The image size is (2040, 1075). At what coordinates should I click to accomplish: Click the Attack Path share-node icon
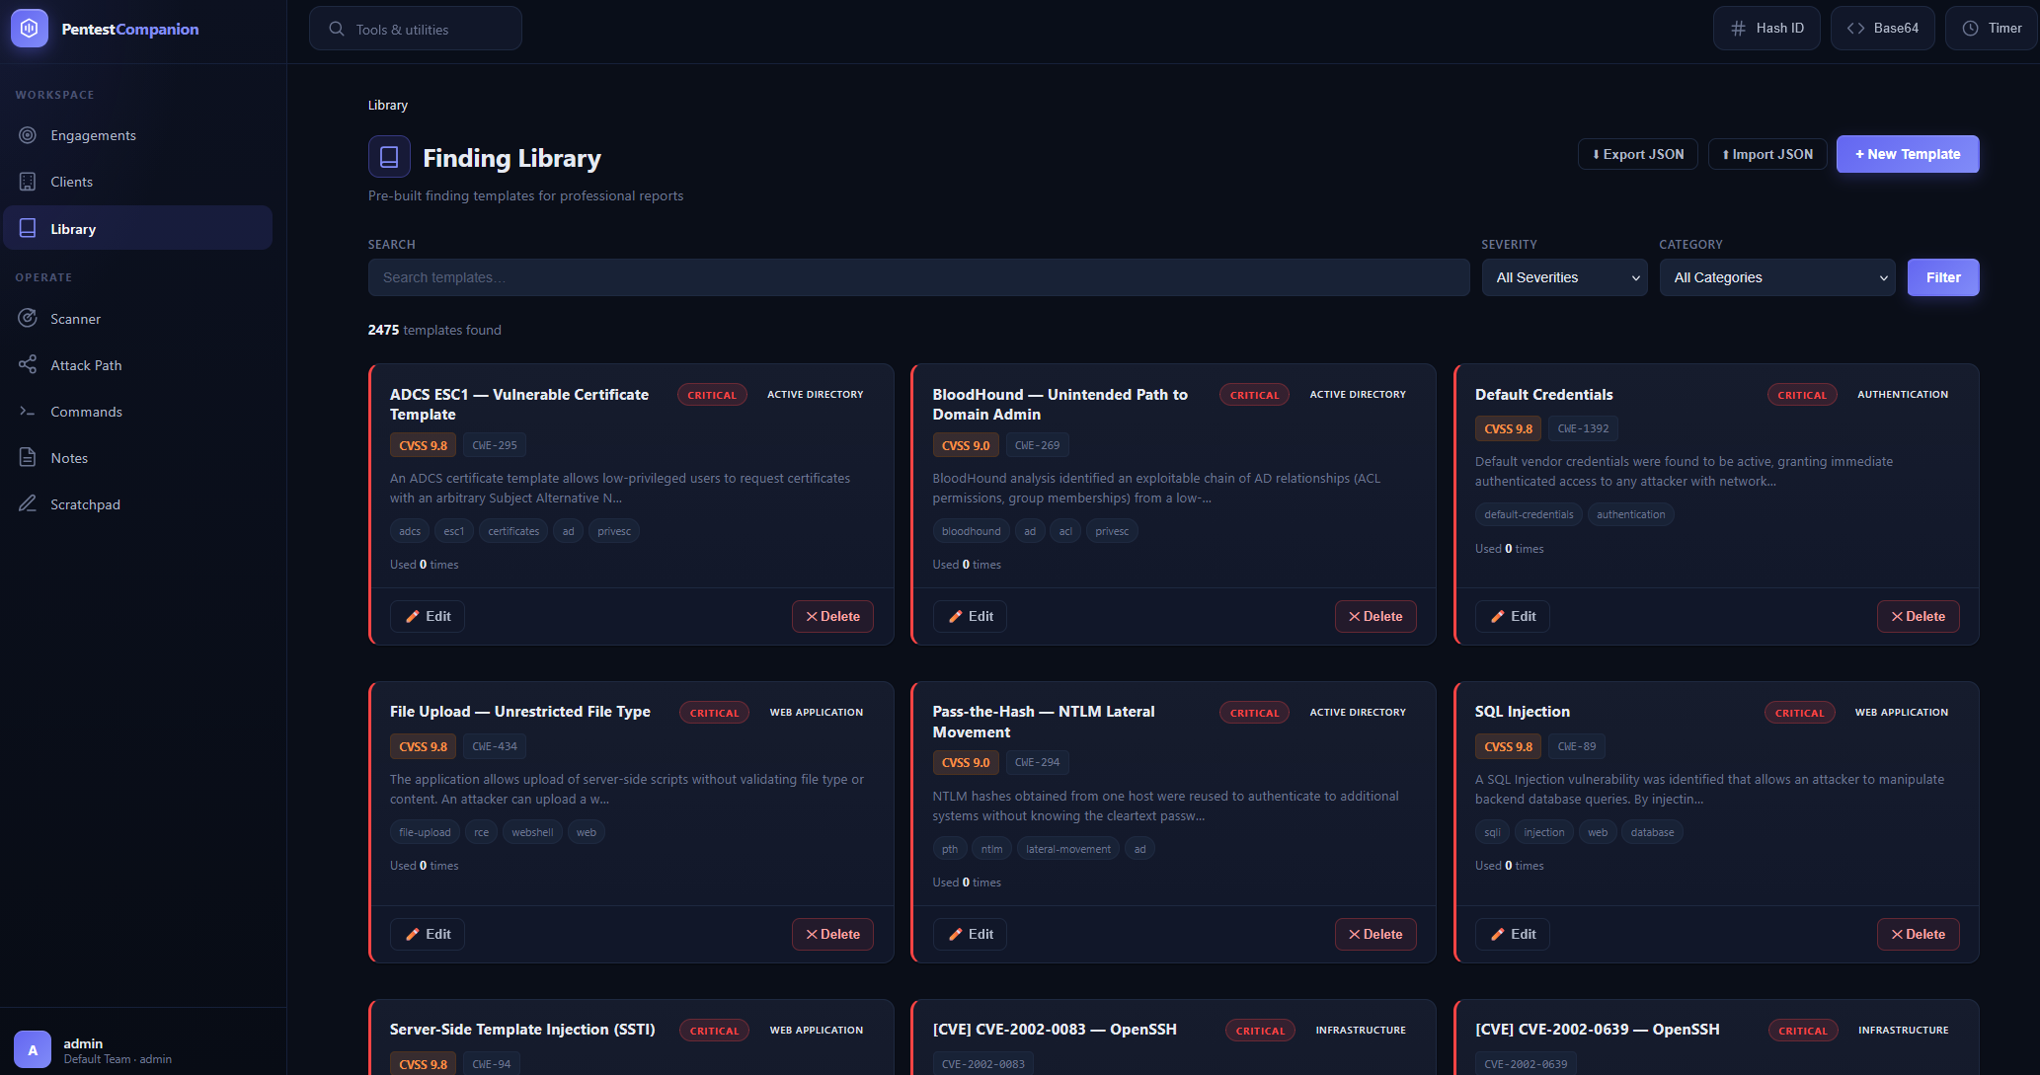(x=28, y=364)
